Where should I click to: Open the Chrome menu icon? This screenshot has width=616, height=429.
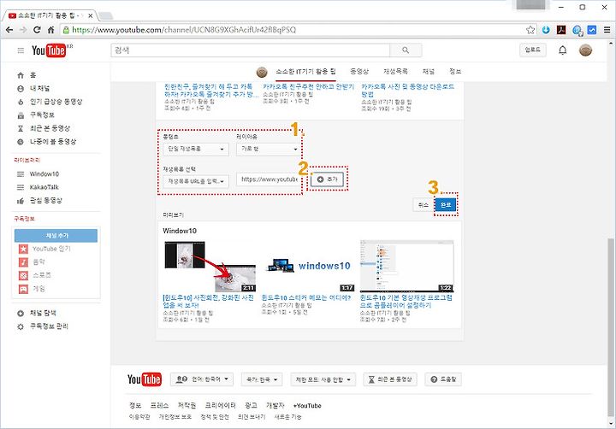tap(607, 30)
